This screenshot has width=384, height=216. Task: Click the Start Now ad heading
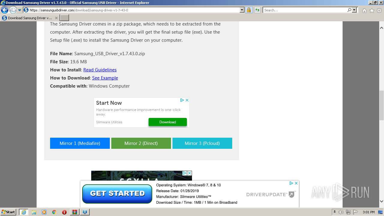coord(109,103)
